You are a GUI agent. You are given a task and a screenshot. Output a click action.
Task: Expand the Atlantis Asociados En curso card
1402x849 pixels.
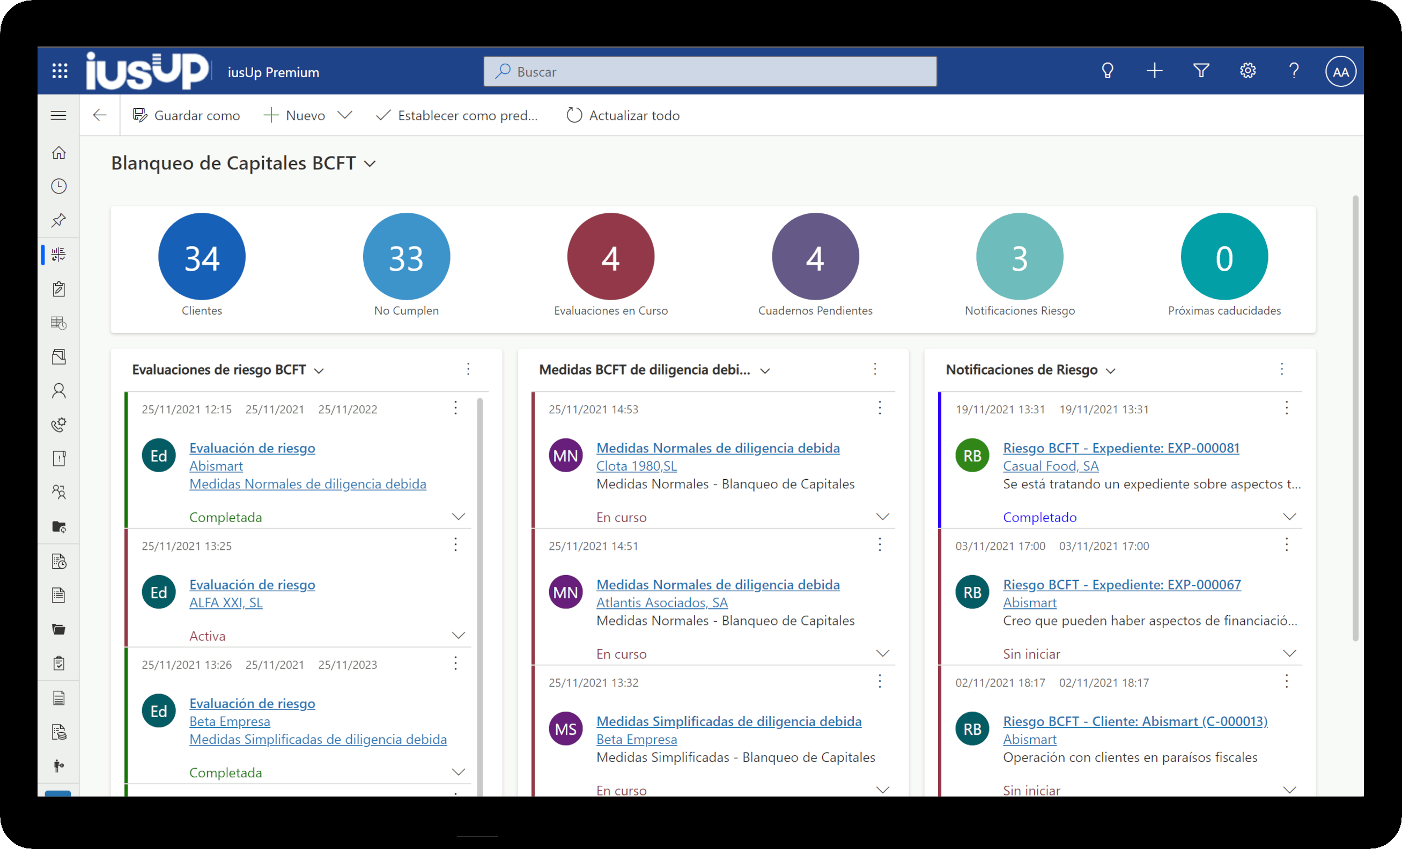[x=882, y=653]
